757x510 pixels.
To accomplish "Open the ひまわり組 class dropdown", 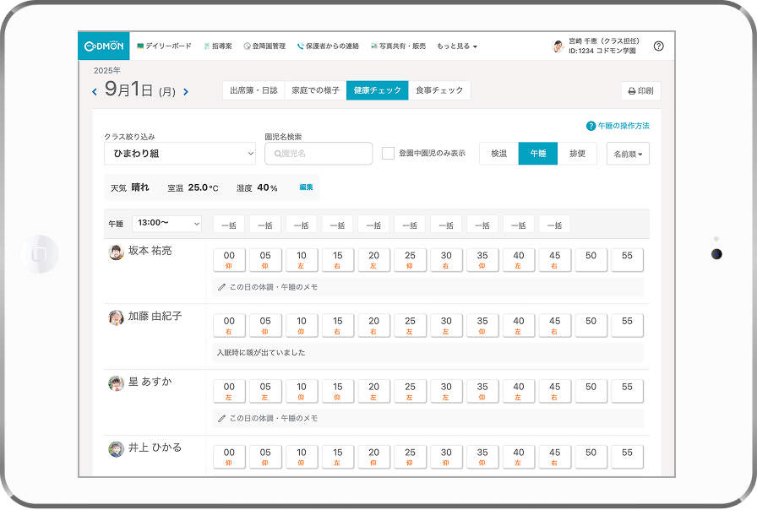I will pyautogui.click(x=179, y=154).
